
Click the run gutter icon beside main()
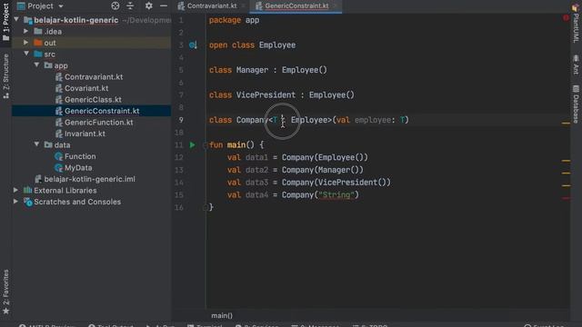click(x=192, y=145)
